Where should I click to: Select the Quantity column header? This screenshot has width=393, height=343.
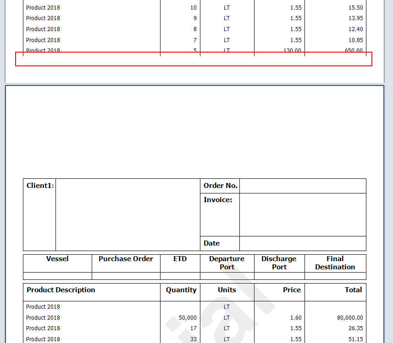[x=181, y=290]
